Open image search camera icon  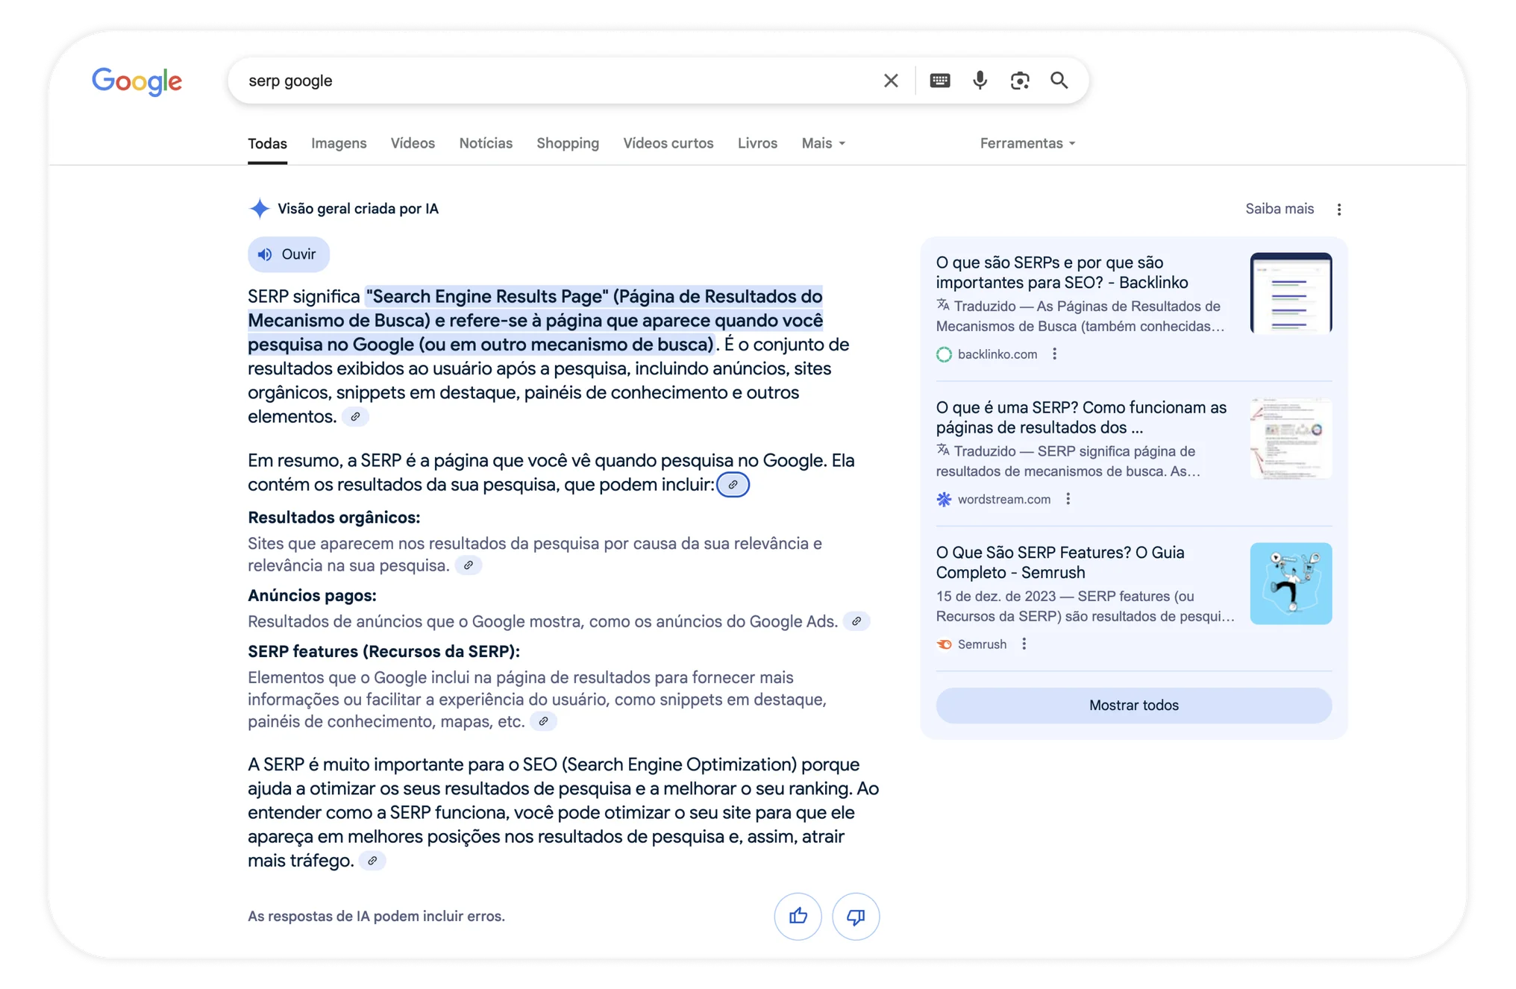pos(1020,81)
